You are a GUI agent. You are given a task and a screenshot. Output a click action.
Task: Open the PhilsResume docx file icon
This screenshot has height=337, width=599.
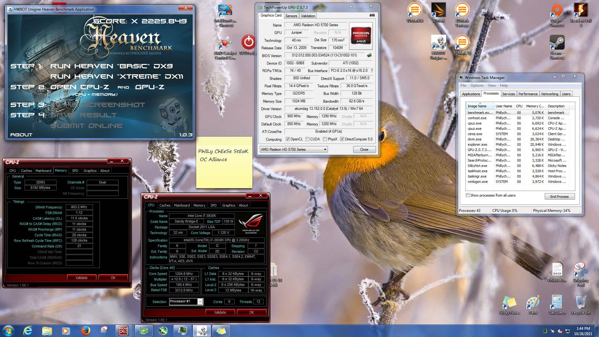[557, 273]
